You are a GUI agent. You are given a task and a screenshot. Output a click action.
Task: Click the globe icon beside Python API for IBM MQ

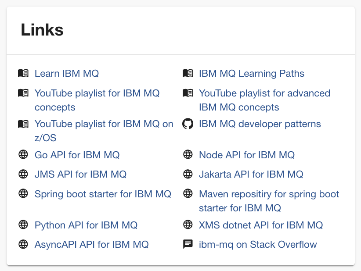pos(24,225)
